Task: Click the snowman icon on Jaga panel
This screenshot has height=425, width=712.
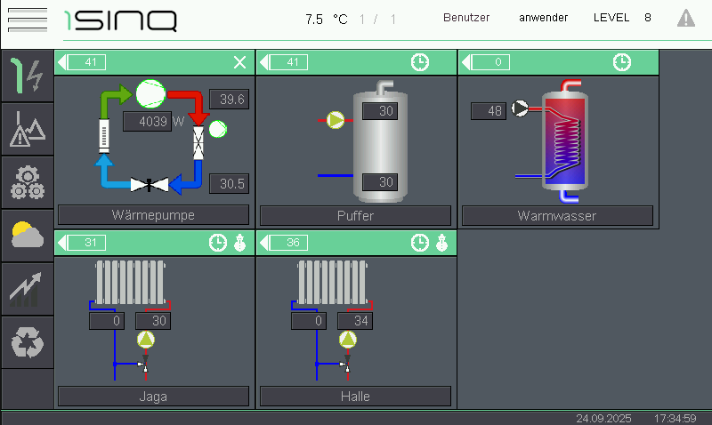Action: [x=239, y=243]
